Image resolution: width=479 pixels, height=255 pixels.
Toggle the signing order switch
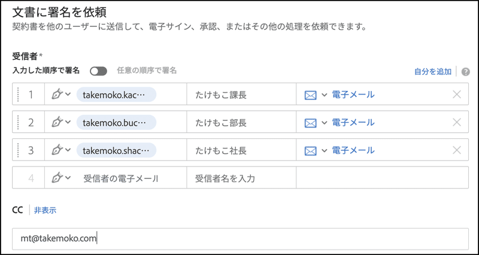coord(98,71)
